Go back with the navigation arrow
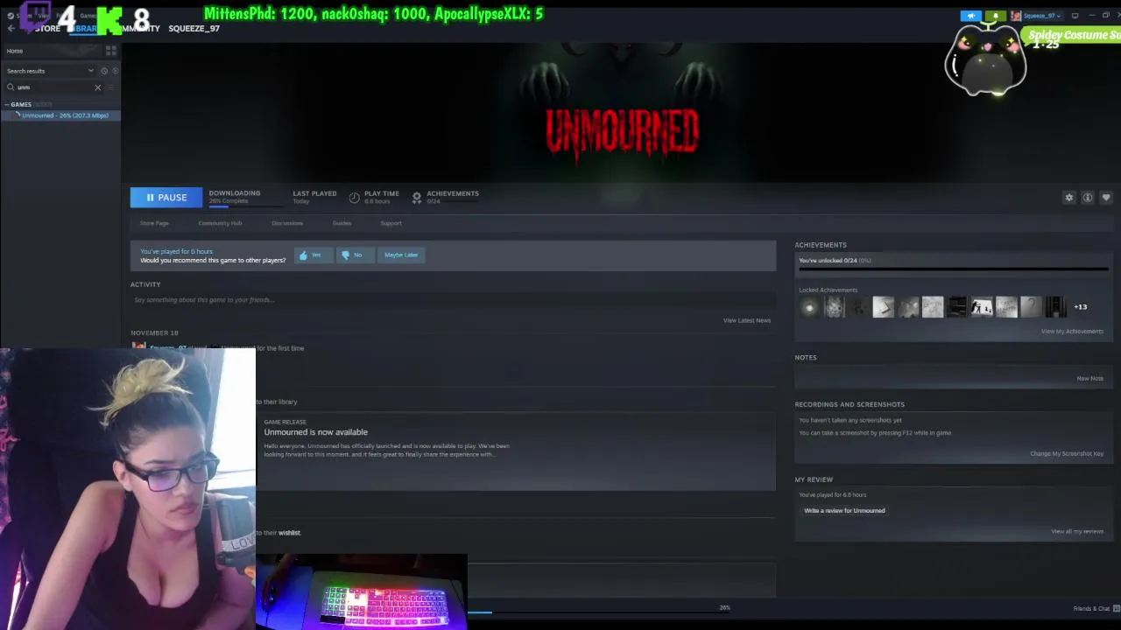1121x630 pixels. click(x=11, y=28)
